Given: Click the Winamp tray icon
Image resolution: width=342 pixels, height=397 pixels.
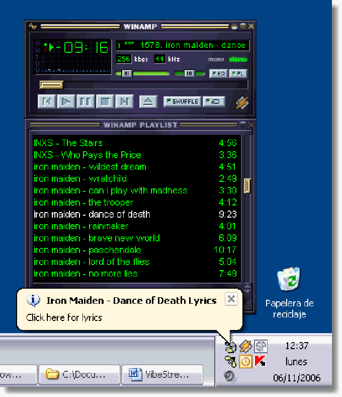Looking at the screenshot, I should 245,346.
